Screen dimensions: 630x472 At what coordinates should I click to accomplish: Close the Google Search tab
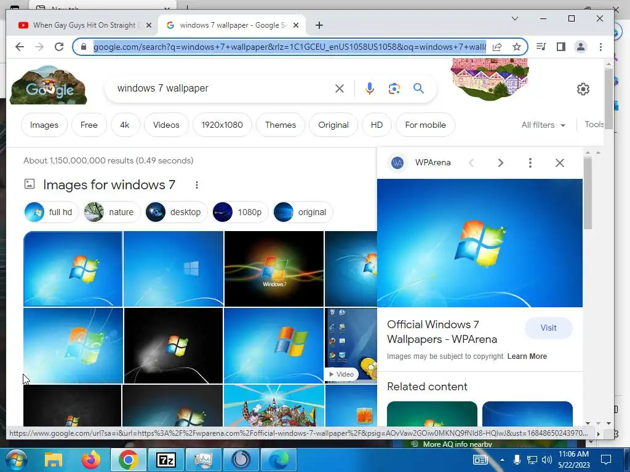point(296,25)
